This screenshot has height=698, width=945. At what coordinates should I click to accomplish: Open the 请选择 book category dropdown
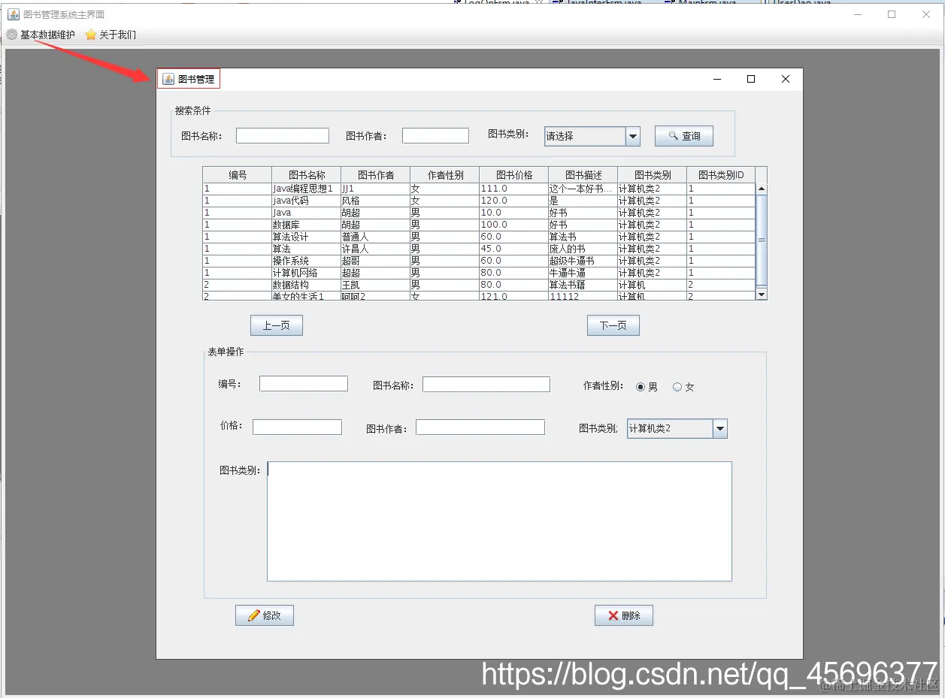[632, 136]
